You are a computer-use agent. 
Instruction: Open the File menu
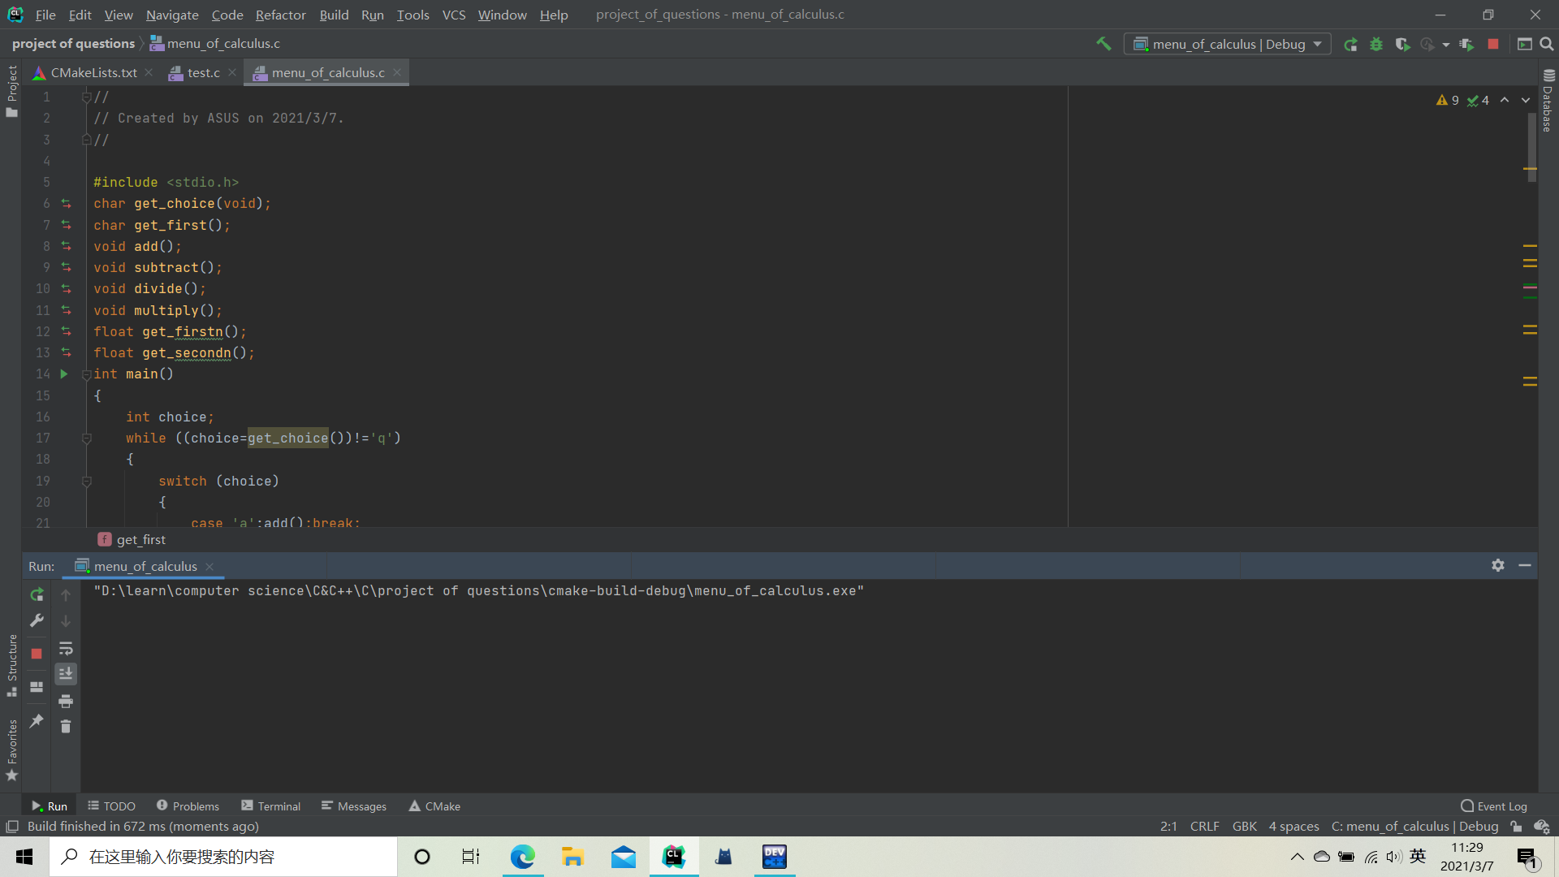[45, 15]
